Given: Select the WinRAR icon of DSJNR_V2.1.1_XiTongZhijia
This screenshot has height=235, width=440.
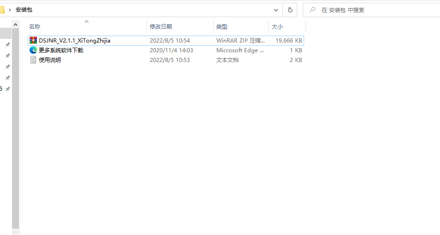Looking at the screenshot, I should (33, 40).
